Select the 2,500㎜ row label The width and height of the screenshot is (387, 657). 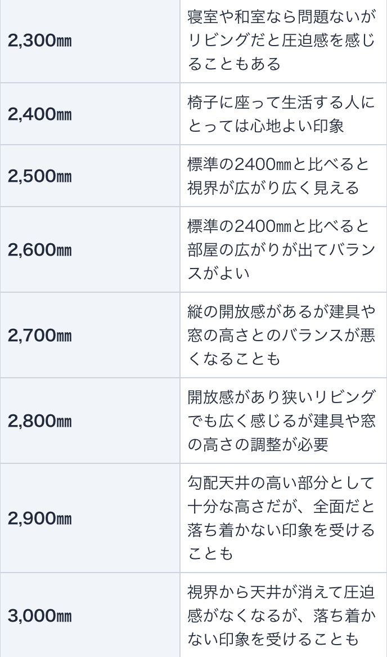(39, 176)
